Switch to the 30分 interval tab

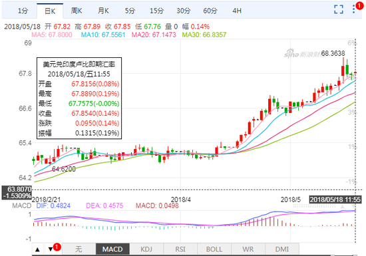pyautogui.click(x=184, y=11)
